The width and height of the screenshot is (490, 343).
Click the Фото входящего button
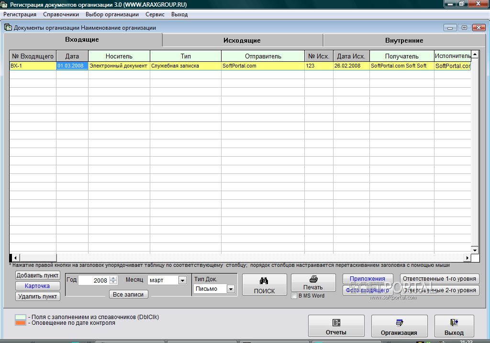367,290
